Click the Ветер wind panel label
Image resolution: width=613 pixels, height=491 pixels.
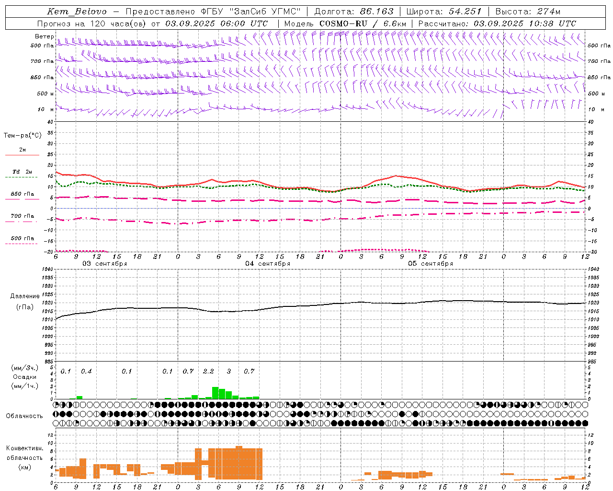[44, 36]
